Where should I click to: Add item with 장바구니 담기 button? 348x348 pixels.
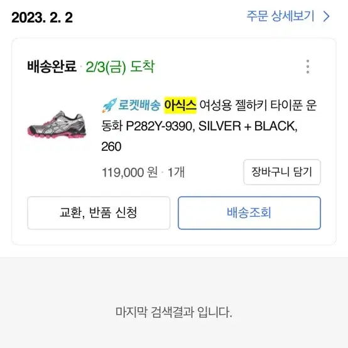(x=282, y=172)
